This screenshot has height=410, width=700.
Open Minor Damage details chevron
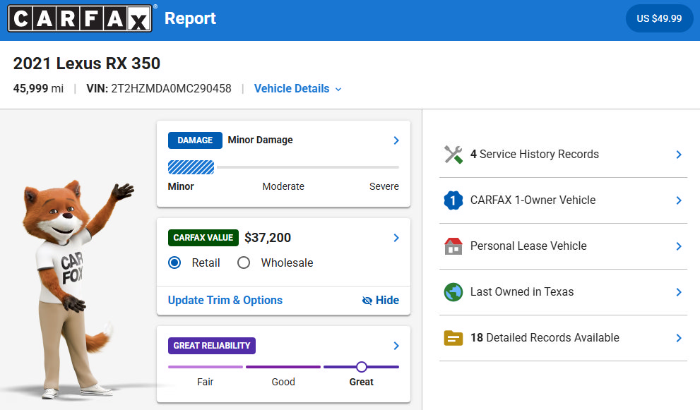tap(396, 140)
